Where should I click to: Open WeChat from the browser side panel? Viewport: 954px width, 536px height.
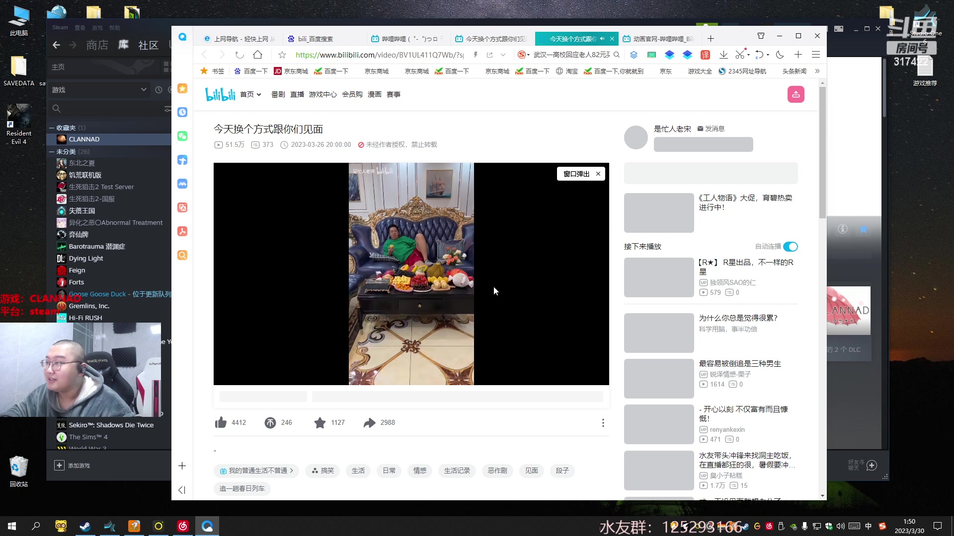click(x=182, y=136)
